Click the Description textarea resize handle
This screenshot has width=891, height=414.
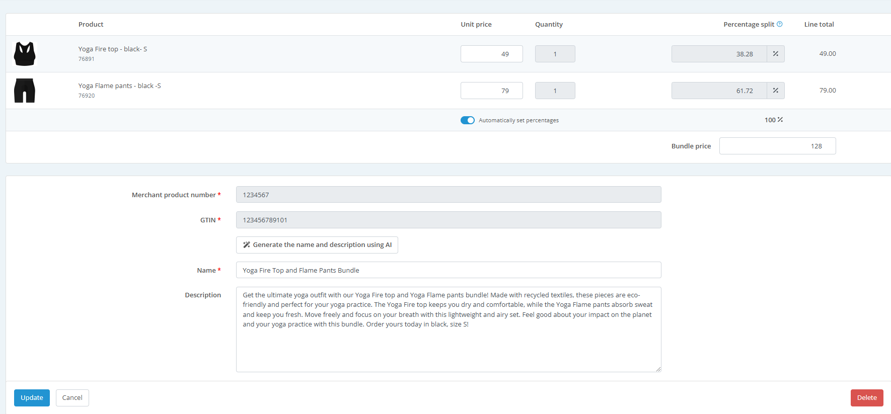[658, 369]
